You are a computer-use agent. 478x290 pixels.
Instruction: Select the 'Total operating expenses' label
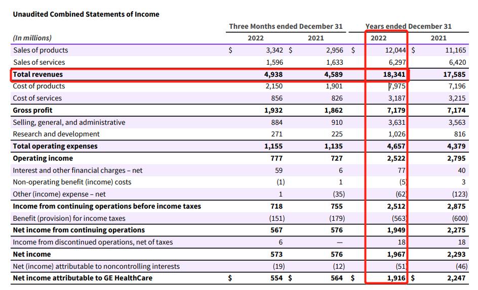coord(55,146)
